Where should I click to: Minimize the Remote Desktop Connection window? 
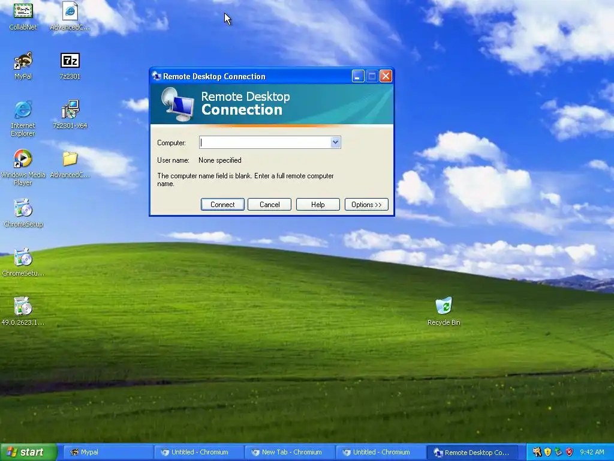358,76
